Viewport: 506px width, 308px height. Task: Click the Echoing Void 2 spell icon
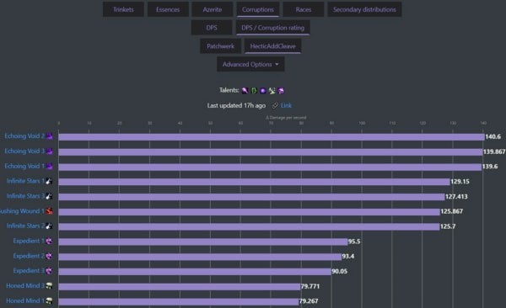pyautogui.click(x=50, y=136)
